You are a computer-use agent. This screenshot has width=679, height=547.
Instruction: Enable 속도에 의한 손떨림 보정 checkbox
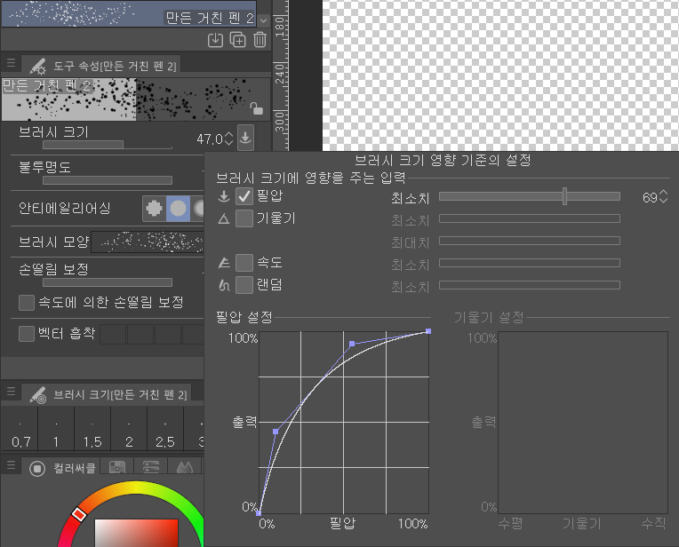coord(27,303)
